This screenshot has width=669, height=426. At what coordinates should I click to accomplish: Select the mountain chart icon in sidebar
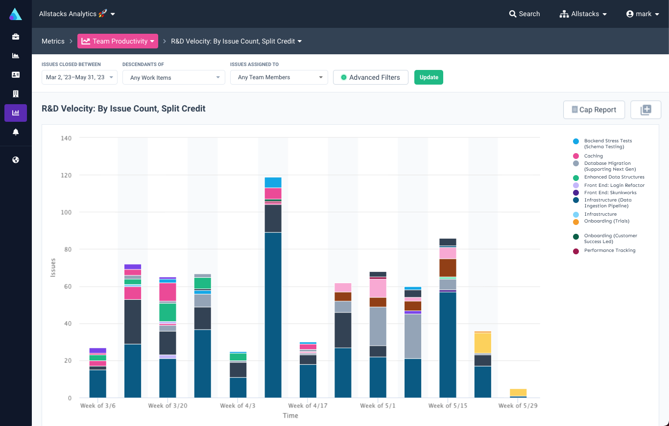pos(16,55)
